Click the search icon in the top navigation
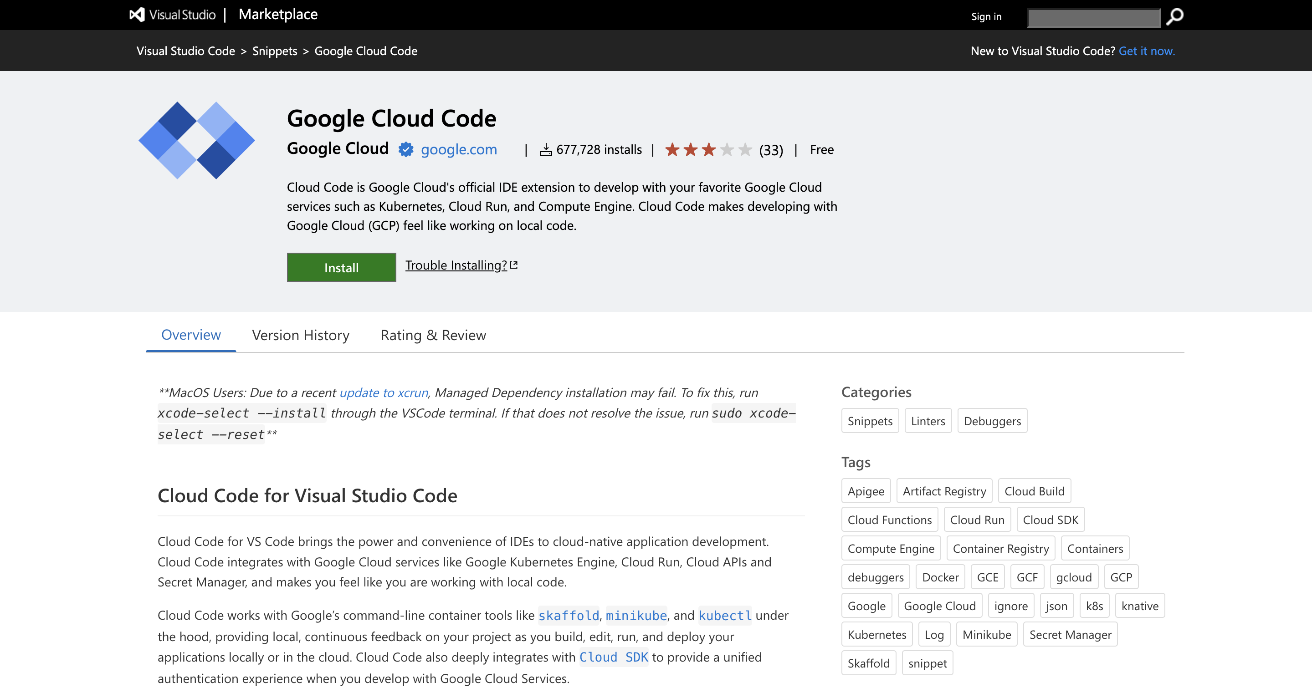Screen dimensions: 1312x693 1174,16
